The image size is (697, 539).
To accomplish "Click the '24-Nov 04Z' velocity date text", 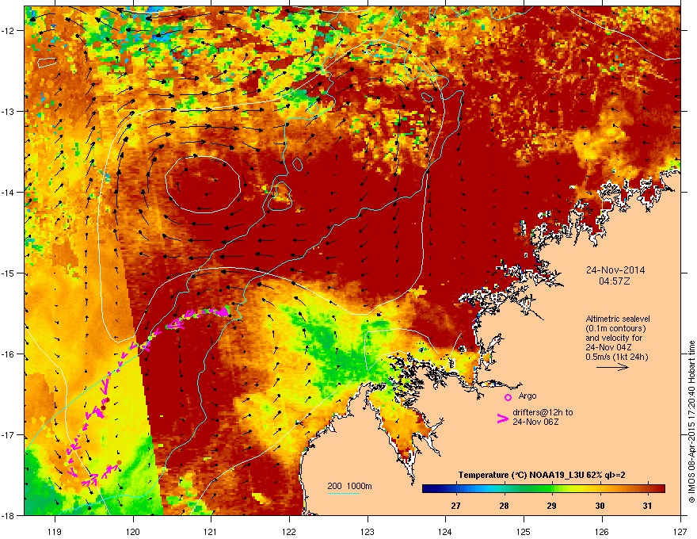I will [x=608, y=347].
